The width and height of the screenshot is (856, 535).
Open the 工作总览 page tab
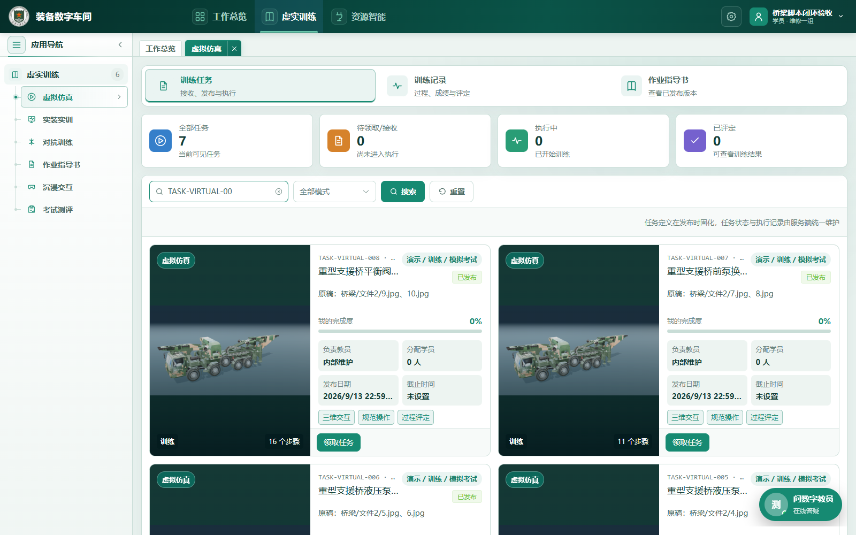160,49
